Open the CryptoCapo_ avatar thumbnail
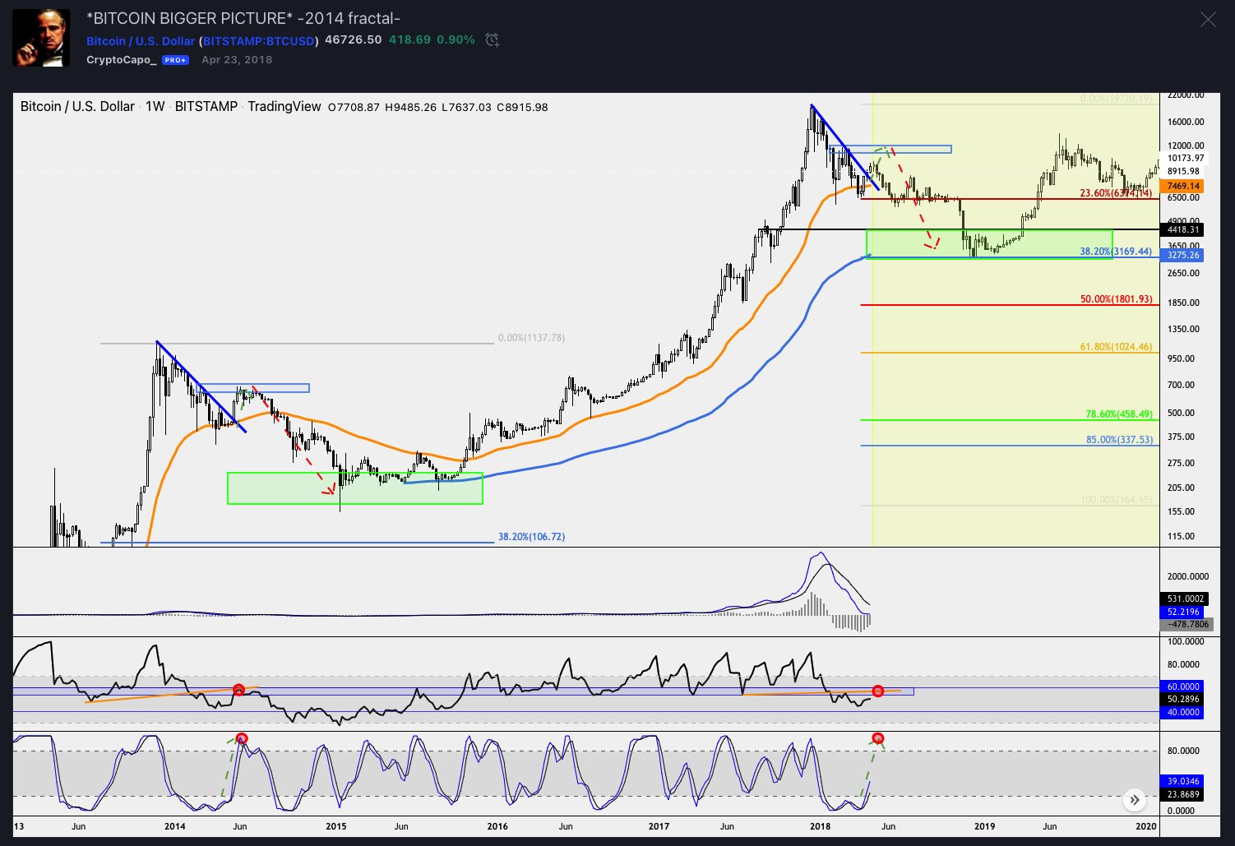This screenshot has height=846, width=1235. (41, 39)
